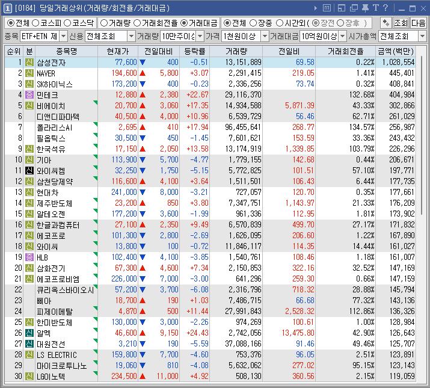Screen dimensions: 430x388
Task: Click the two-arrows icon left of 조회 button
Action: tap(386, 23)
